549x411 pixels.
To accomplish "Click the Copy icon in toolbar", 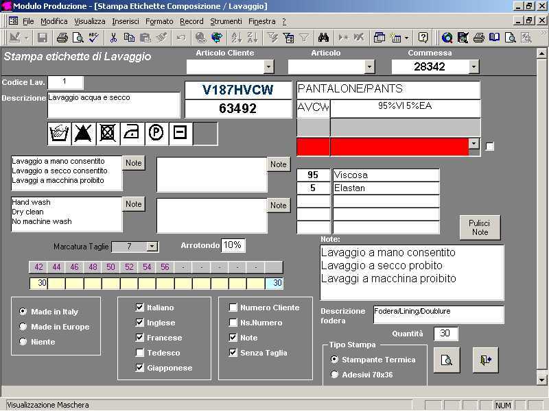I will (129, 38).
